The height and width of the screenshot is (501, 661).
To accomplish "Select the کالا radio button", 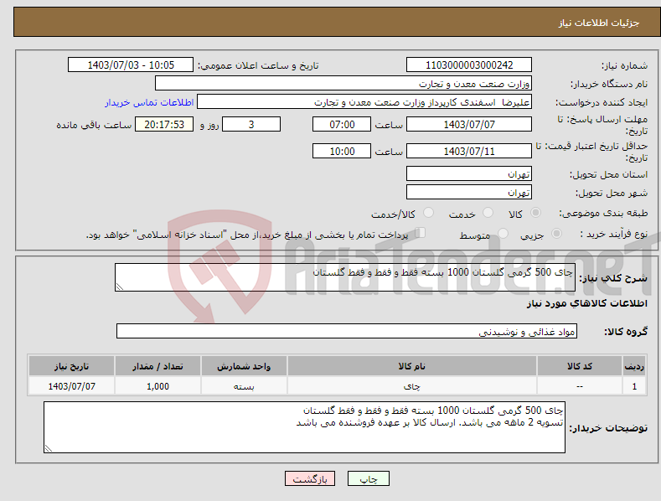I will pos(535,213).
